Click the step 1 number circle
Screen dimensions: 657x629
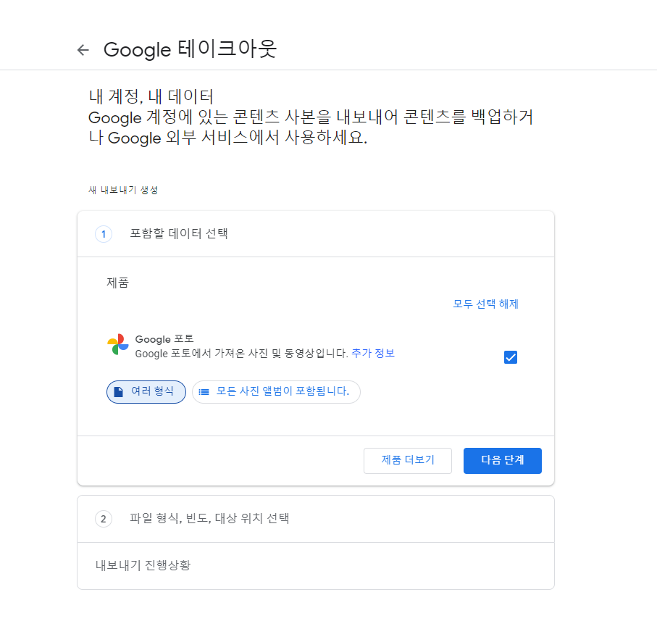[104, 234]
